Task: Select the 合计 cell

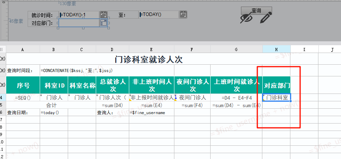Action: pos(51,105)
